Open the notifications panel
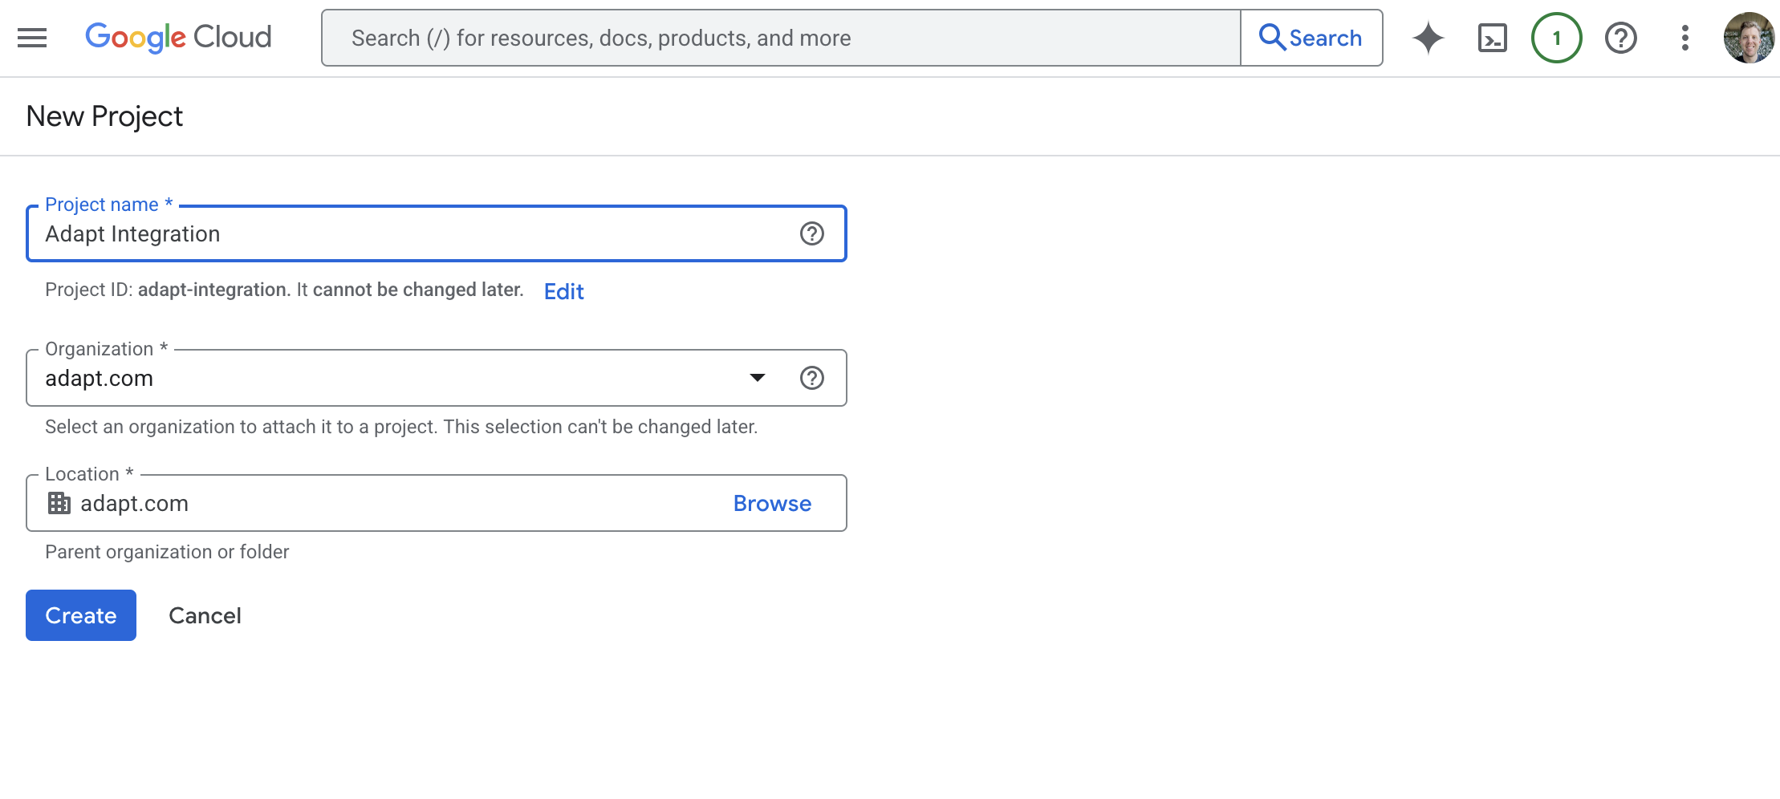Viewport: 1780px width, 799px height. point(1556,37)
